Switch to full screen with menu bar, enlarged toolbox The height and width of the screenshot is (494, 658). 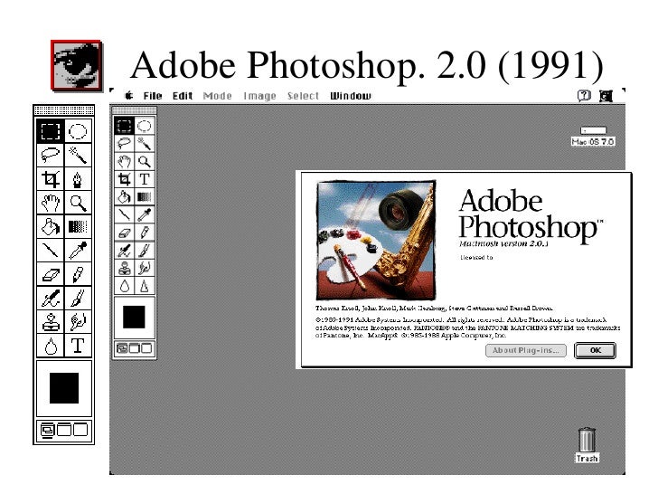tap(64, 430)
